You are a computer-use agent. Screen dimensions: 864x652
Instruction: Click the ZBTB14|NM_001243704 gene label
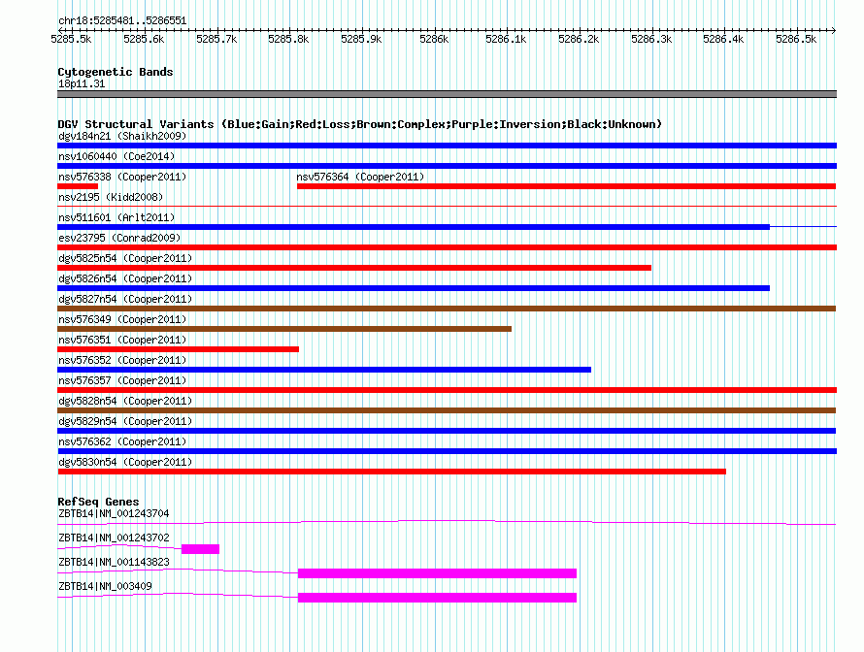coord(114,514)
